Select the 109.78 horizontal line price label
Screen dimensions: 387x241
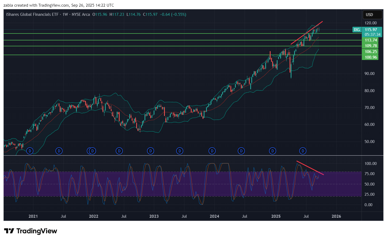tap(371, 46)
